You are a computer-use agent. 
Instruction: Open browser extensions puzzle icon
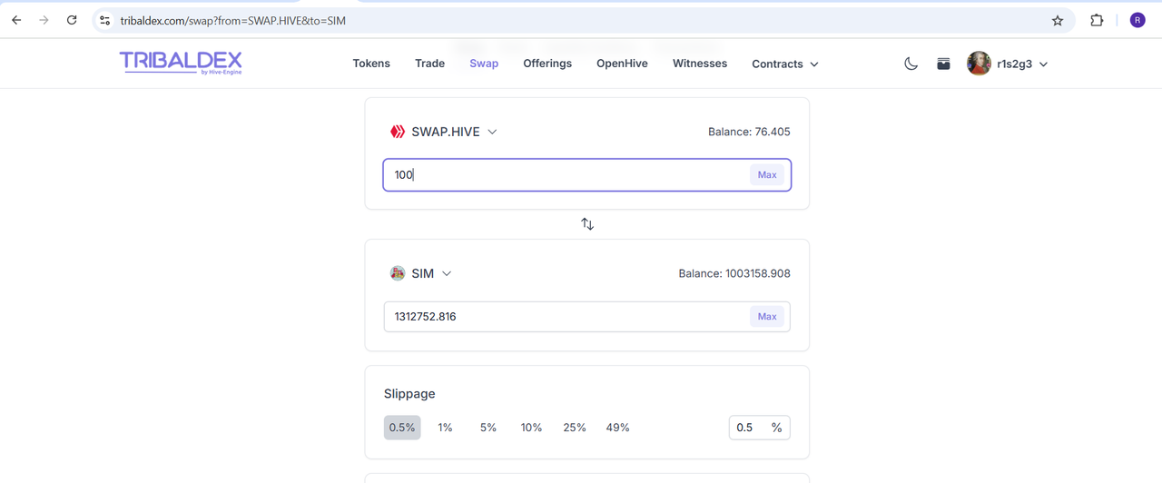[x=1097, y=20]
